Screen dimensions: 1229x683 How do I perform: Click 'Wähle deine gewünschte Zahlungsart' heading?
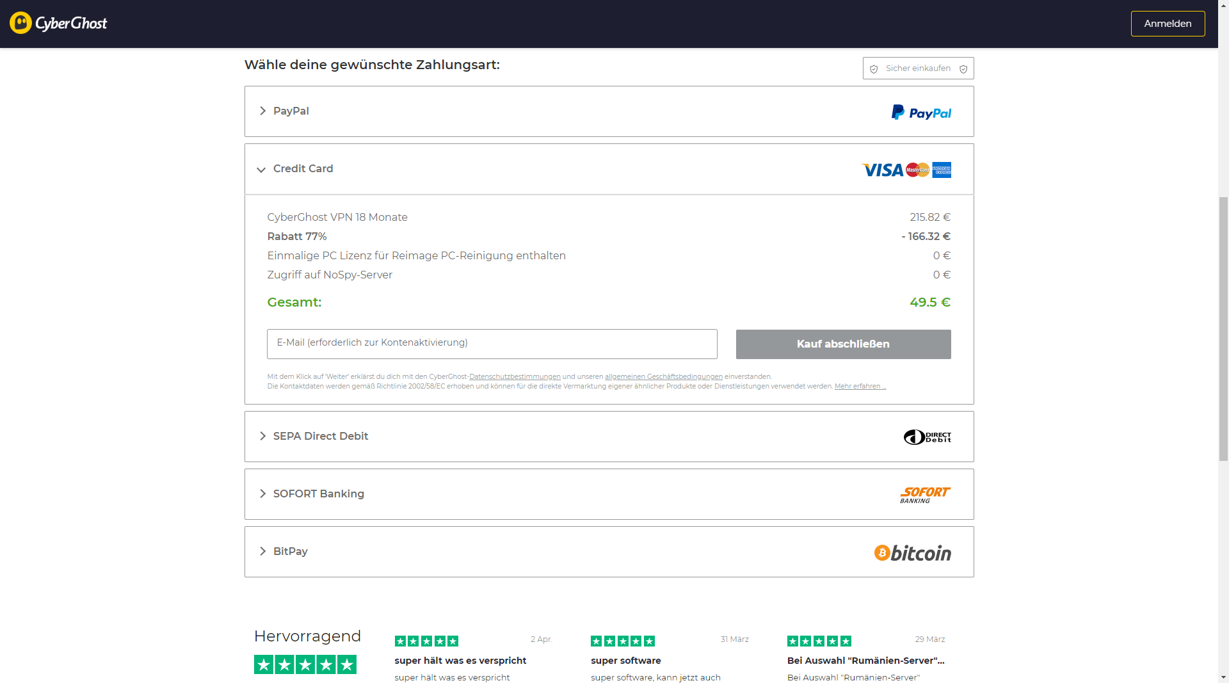click(372, 65)
